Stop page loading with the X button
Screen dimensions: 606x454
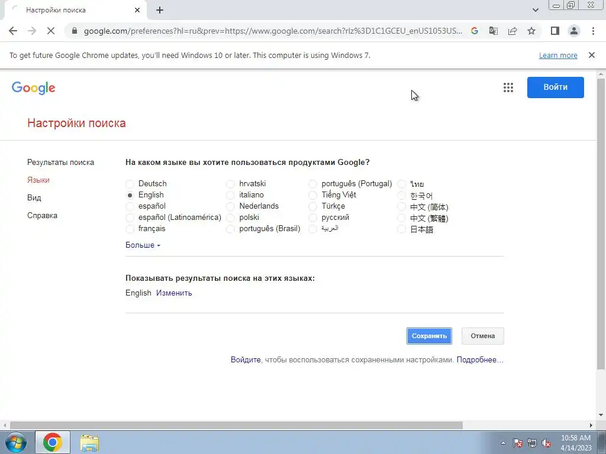pos(51,31)
